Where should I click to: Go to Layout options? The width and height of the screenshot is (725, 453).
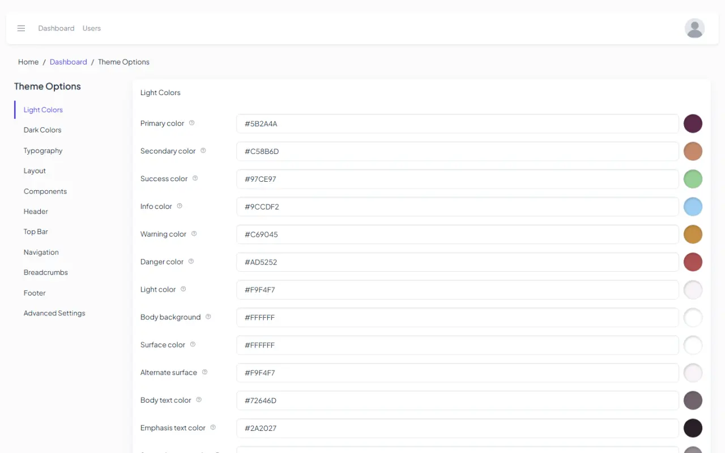pyautogui.click(x=35, y=171)
